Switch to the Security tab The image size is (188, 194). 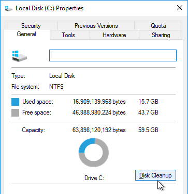pyautogui.click(x=31, y=26)
